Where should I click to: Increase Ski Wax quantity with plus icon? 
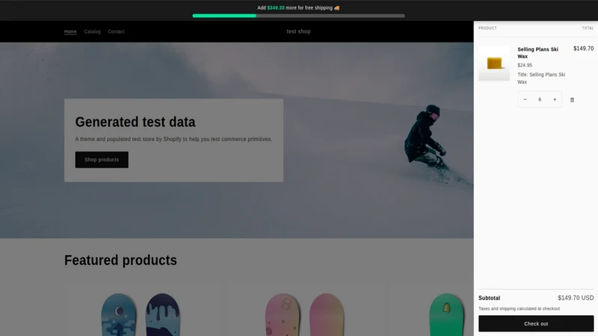click(x=555, y=99)
